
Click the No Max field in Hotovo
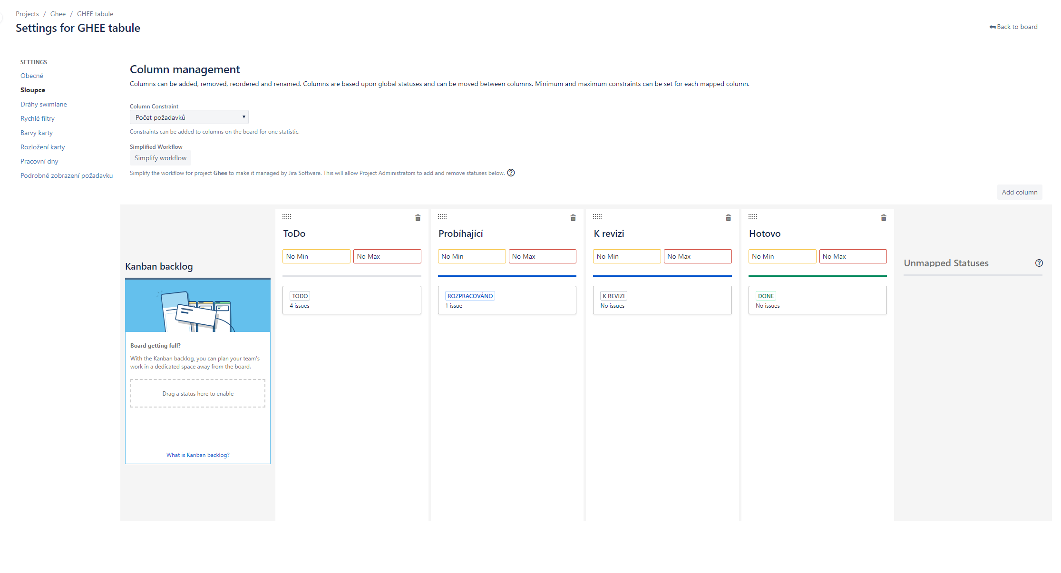(x=853, y=256)
